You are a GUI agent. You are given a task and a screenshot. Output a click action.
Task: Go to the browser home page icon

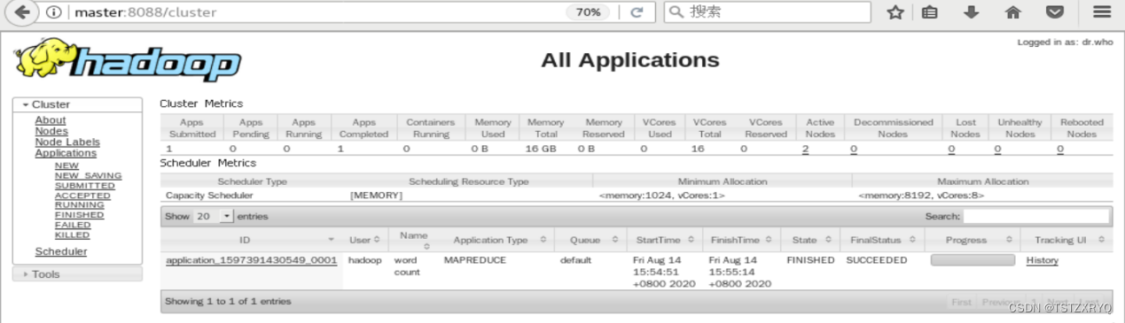(x=1012, y=12)
